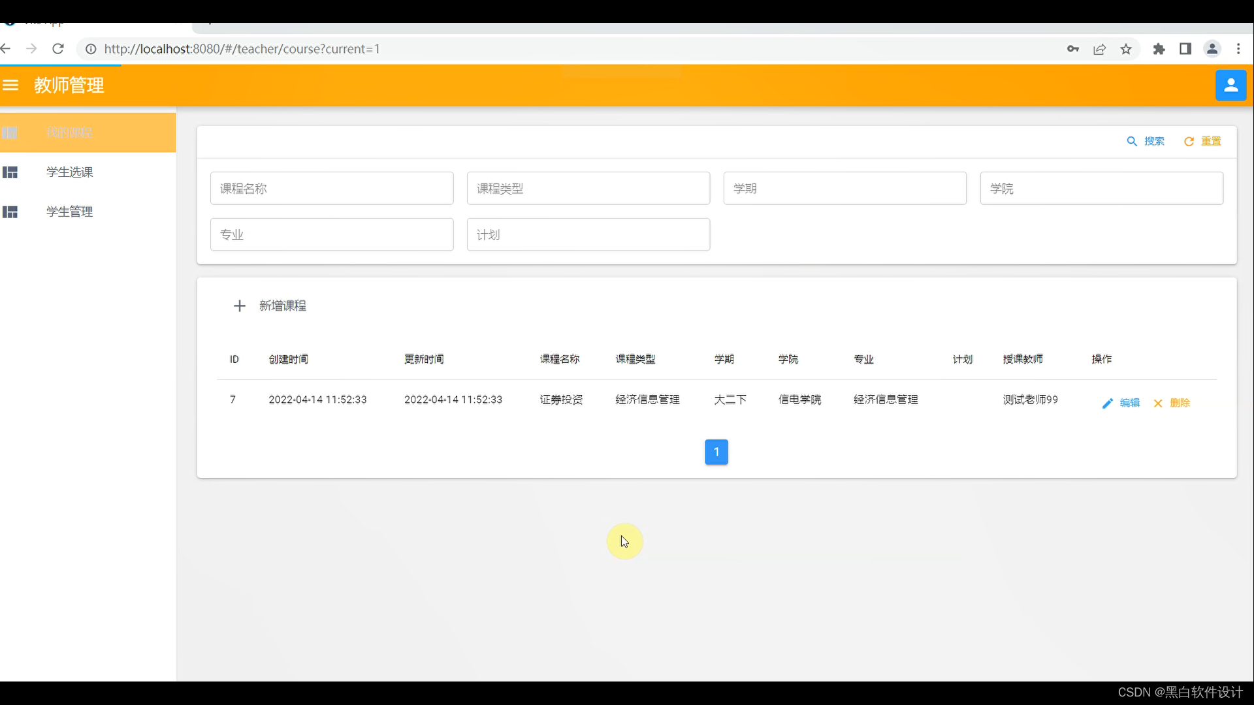Viewport: 1254px width, 705px height.
Task: Click into the 学期 filter field
Action: tap(844, 189)
